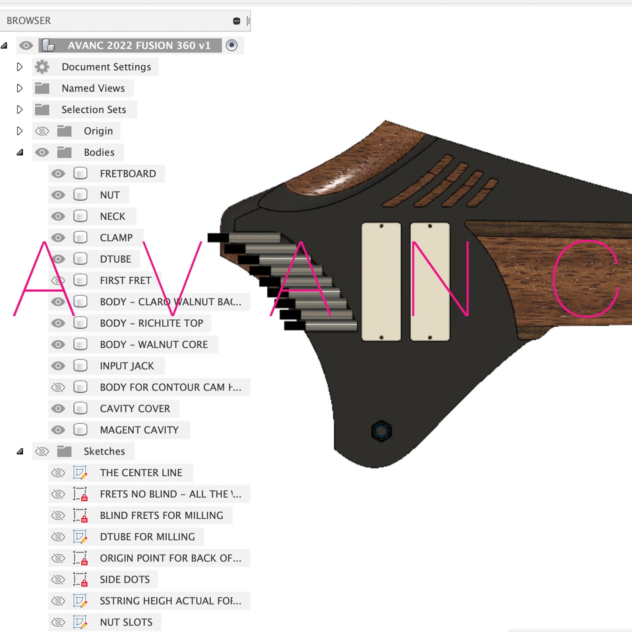Hide the NECK body via eye icon
Screen dimensions: 632x632
58,216
